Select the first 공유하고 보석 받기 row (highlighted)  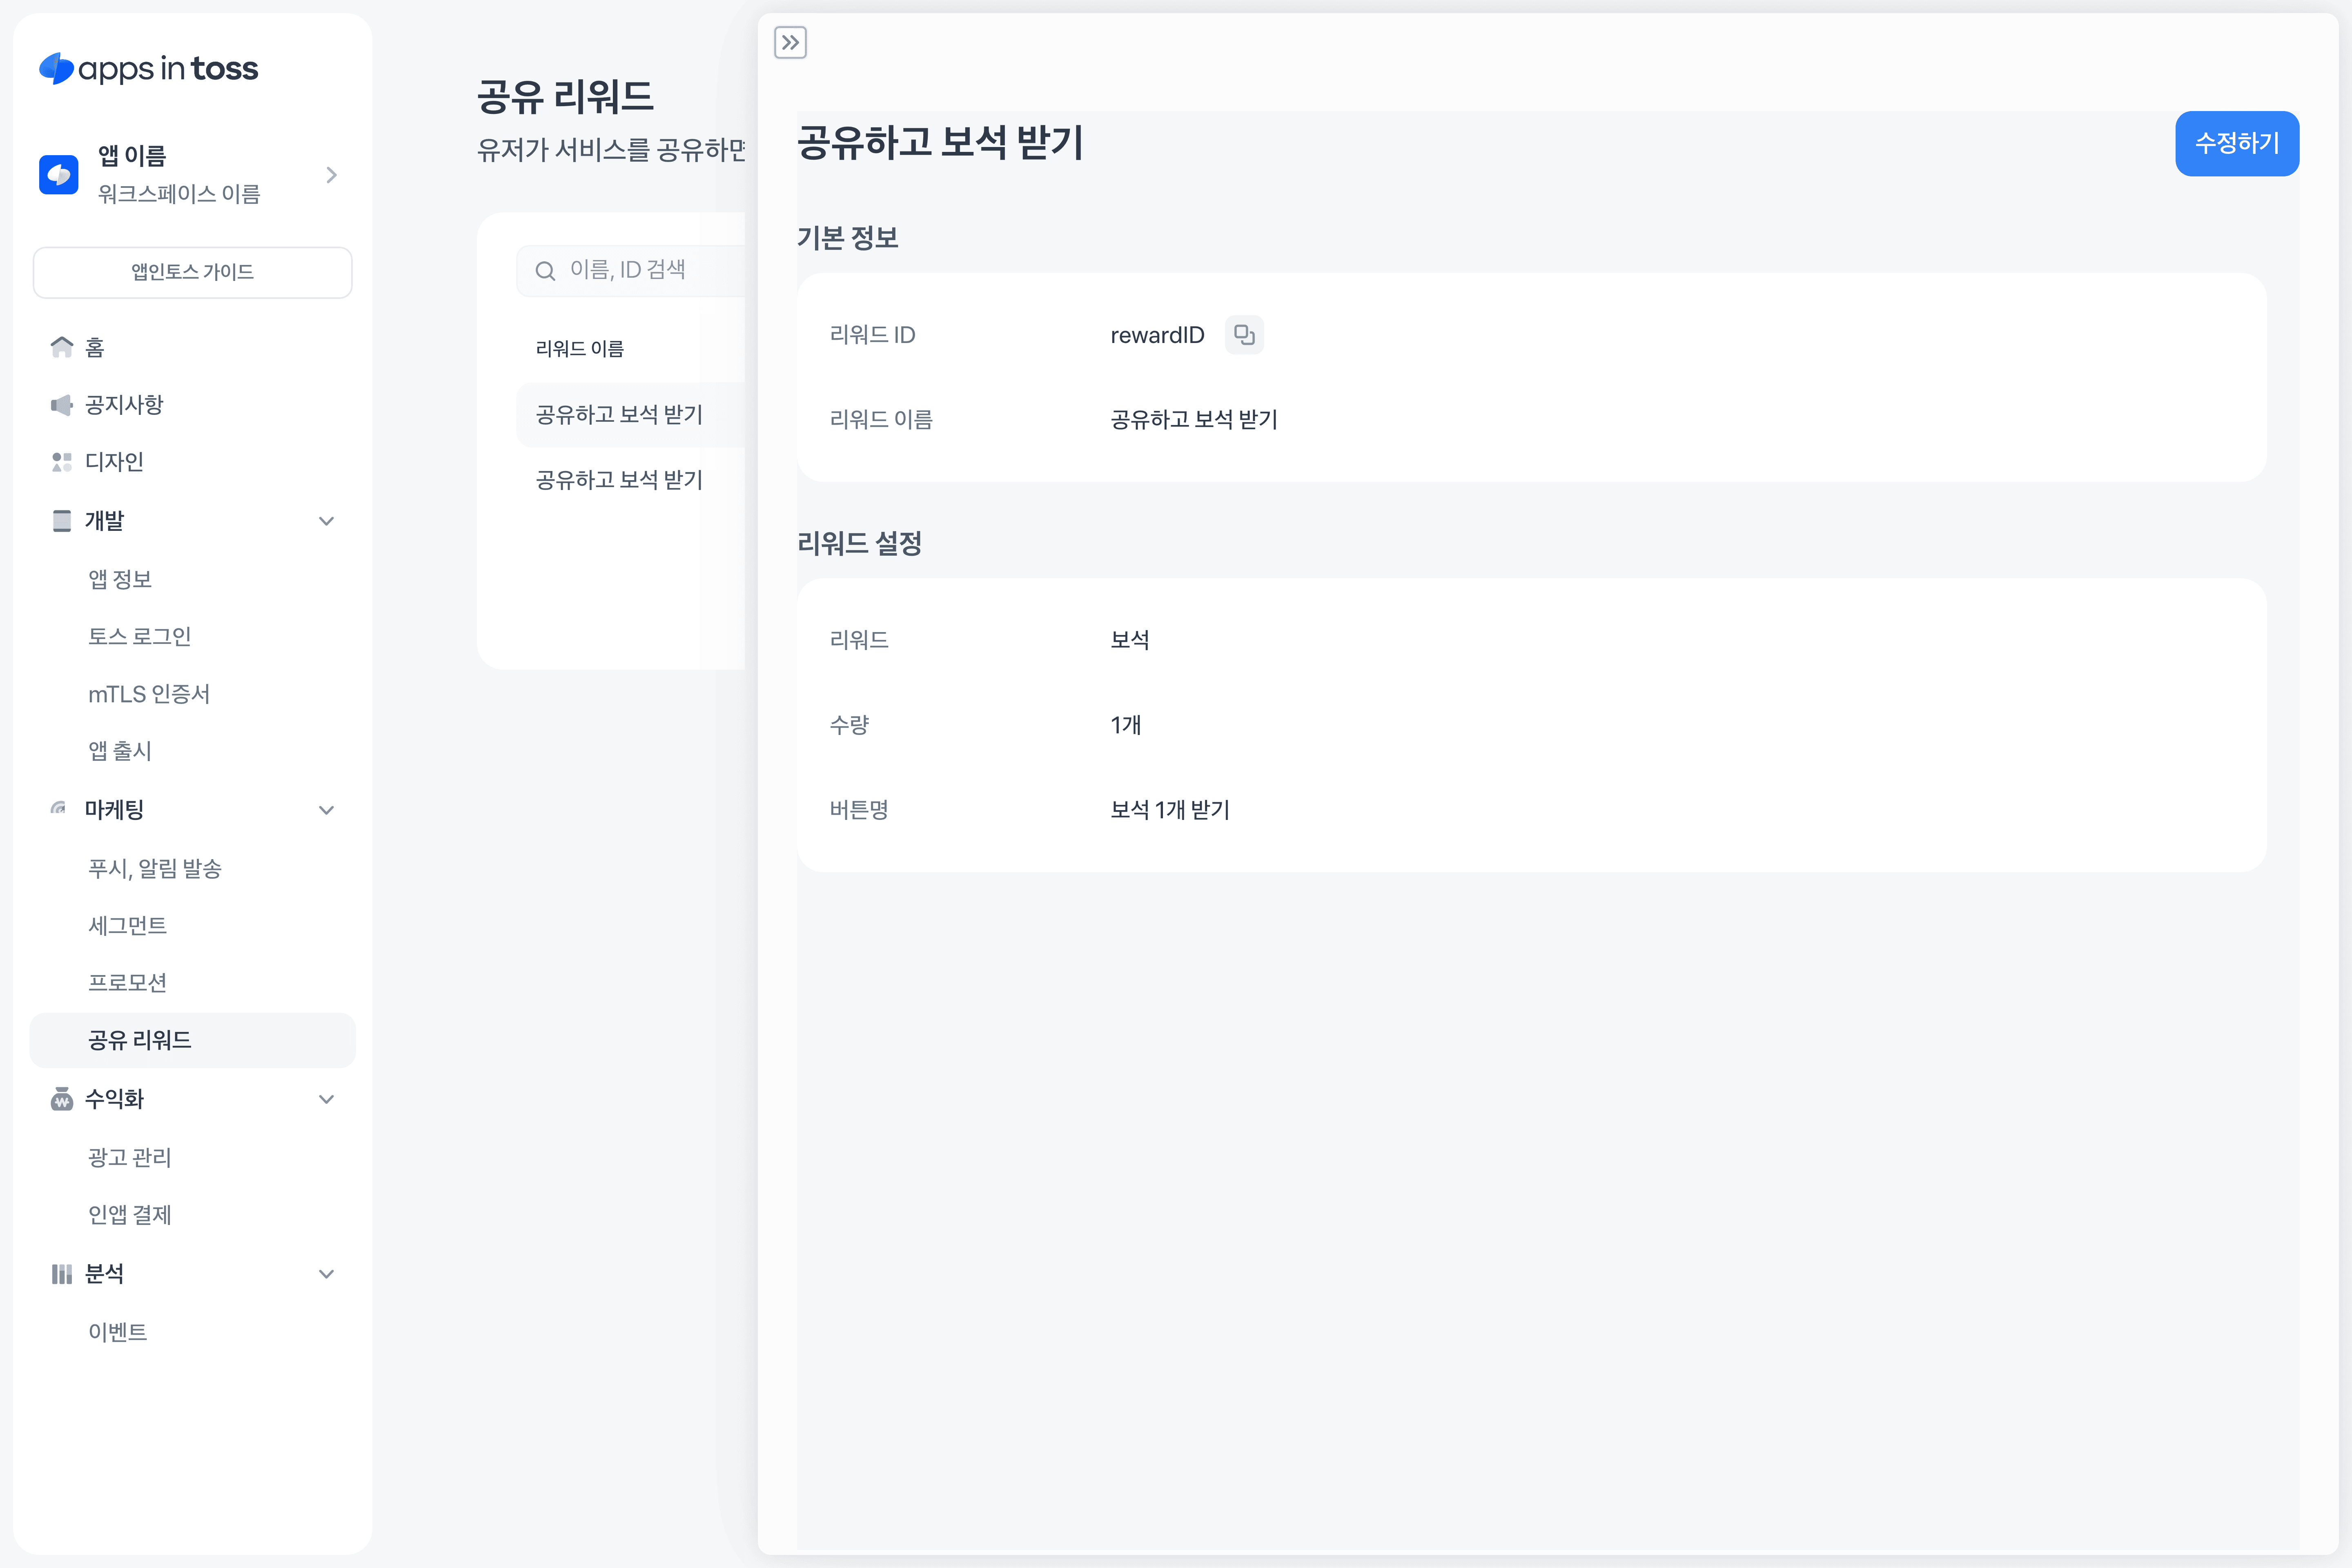click(631, 414)
